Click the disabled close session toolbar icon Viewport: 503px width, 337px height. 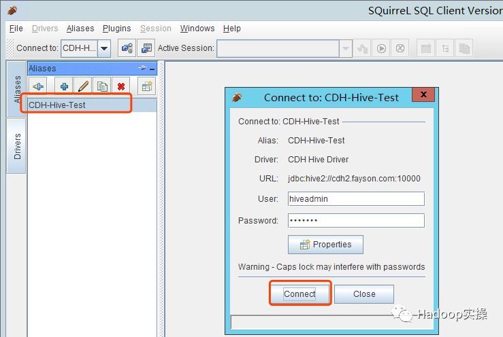pos(400,49)
